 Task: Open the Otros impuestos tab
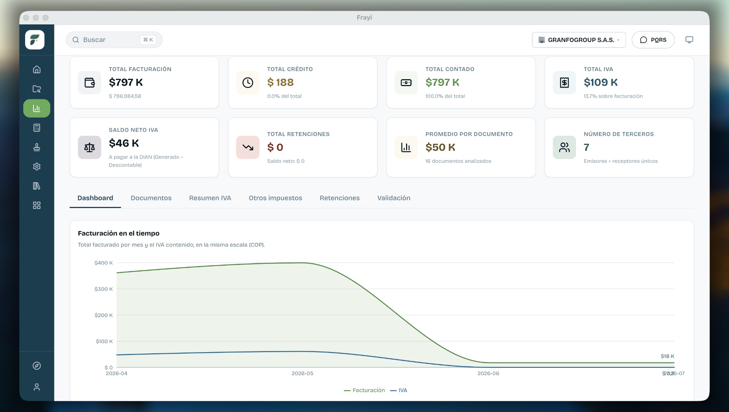click(x=275, y=198)
